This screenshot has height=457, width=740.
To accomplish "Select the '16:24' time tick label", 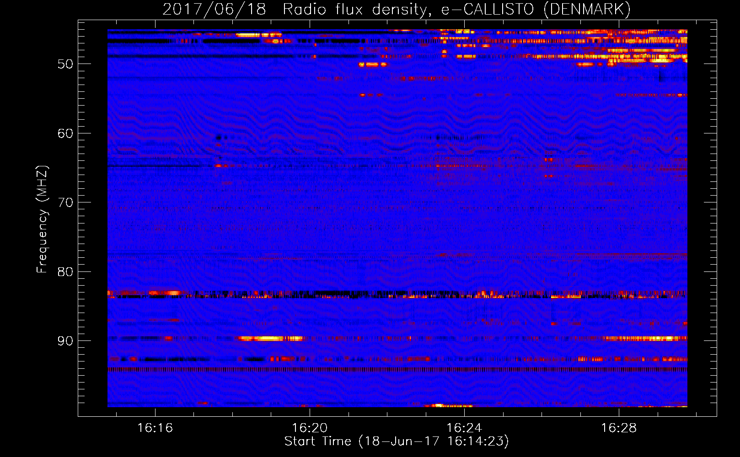I will pos(464,428).
